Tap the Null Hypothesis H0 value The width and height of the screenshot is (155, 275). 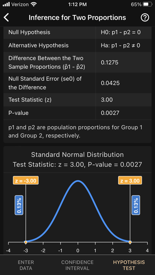tap(121, 32)
